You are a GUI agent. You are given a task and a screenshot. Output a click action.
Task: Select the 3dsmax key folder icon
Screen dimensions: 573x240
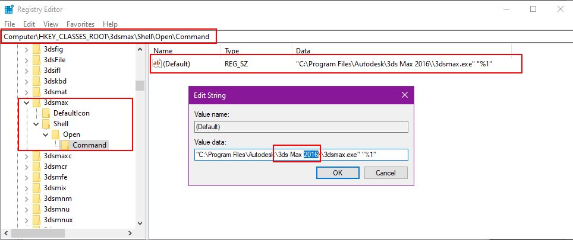coord(37,103)
